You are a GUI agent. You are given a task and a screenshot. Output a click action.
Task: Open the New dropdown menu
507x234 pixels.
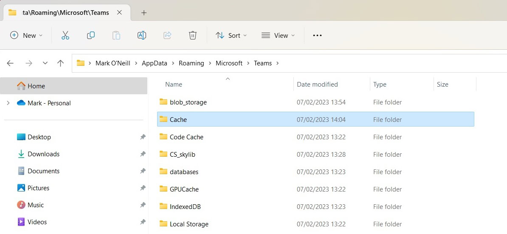click(x=26, y=36)
